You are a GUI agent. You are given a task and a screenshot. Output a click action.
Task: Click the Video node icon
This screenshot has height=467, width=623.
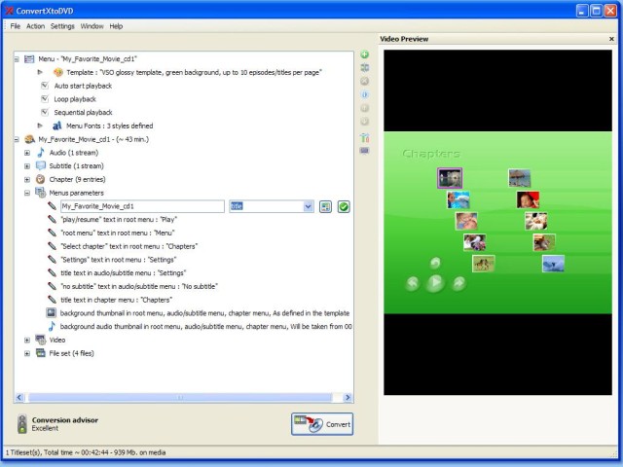pyautogui.click(x=41, y=340)
